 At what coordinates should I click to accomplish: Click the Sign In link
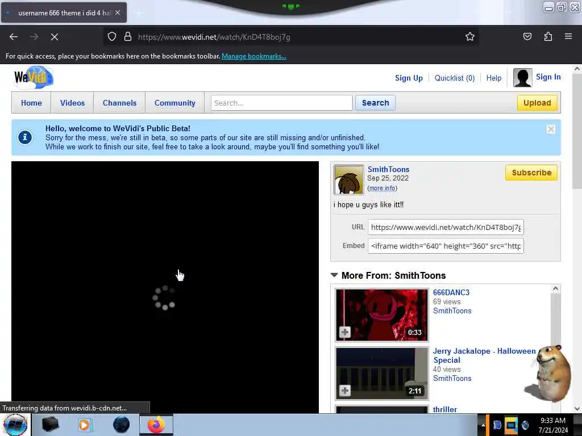tap(548, 77)
